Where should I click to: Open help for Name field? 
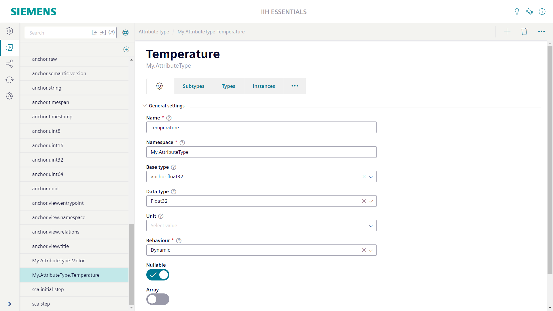coord(169,118)
